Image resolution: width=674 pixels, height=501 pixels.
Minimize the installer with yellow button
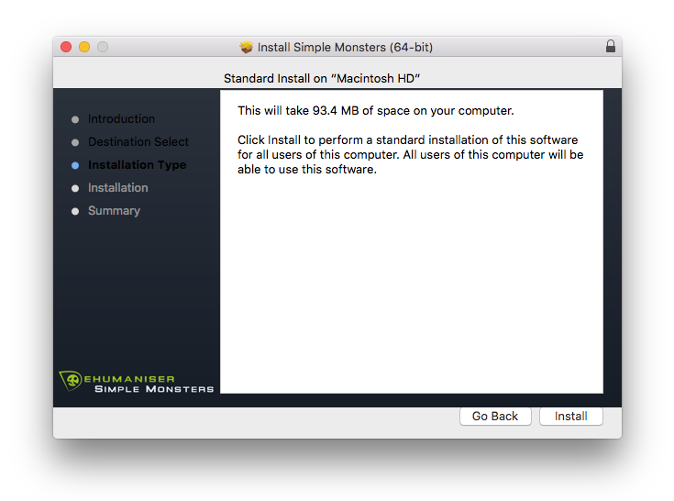point(84,47)
